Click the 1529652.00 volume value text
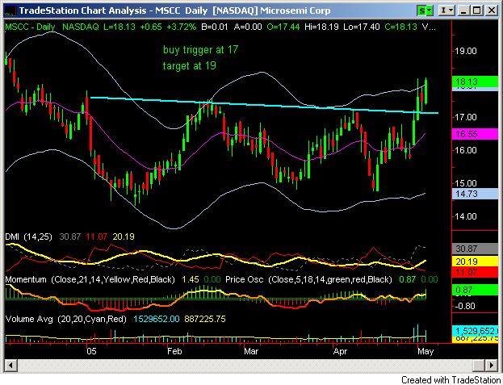The height and width of the screenshot is (385, 503). [x=157, y=319]
